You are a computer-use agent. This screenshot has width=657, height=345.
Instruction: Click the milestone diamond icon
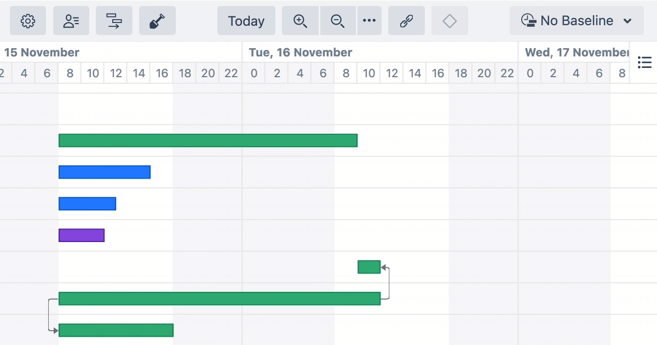tap(449, 21)
